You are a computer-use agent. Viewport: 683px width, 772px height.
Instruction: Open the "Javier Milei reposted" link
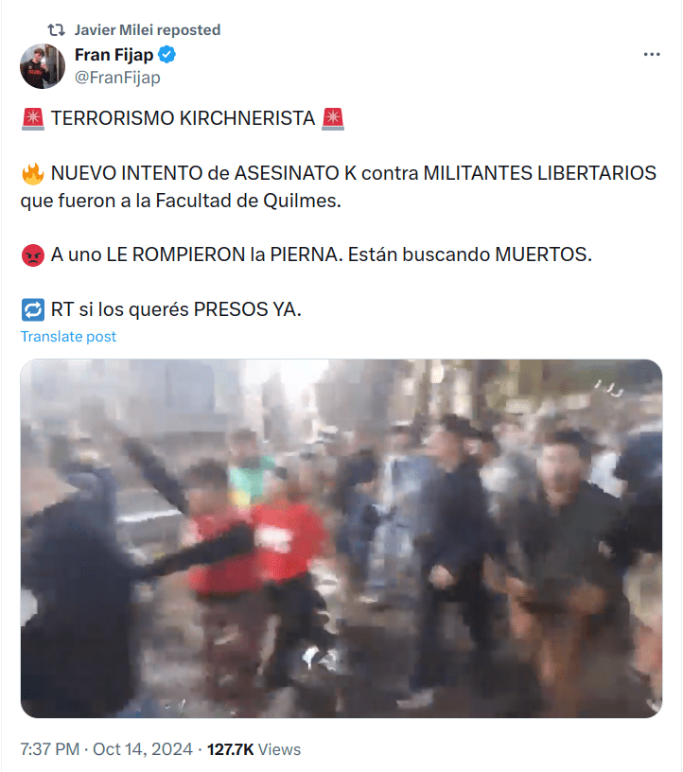(x=148, y=30)
